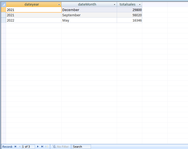
Task: Click the December month cell
Action: click(89, 10)
